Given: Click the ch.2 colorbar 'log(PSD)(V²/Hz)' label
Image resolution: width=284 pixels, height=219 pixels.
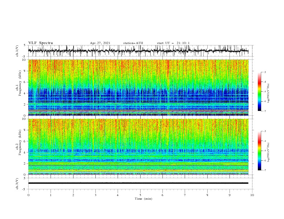Looking at the screenshot, I should [x=268, y=152].
